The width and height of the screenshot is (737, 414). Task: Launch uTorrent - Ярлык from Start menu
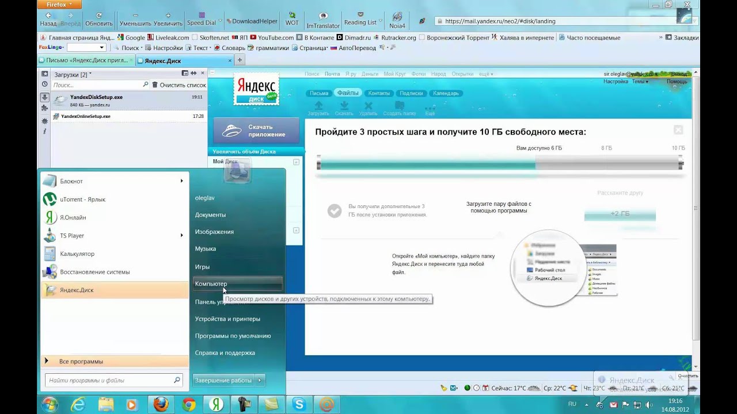click(x=115, y=200)
